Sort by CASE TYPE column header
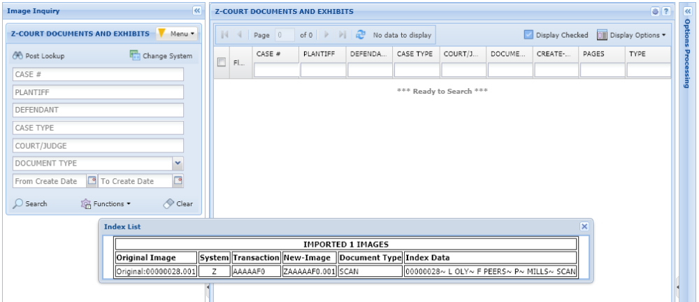 click(417, 54)
